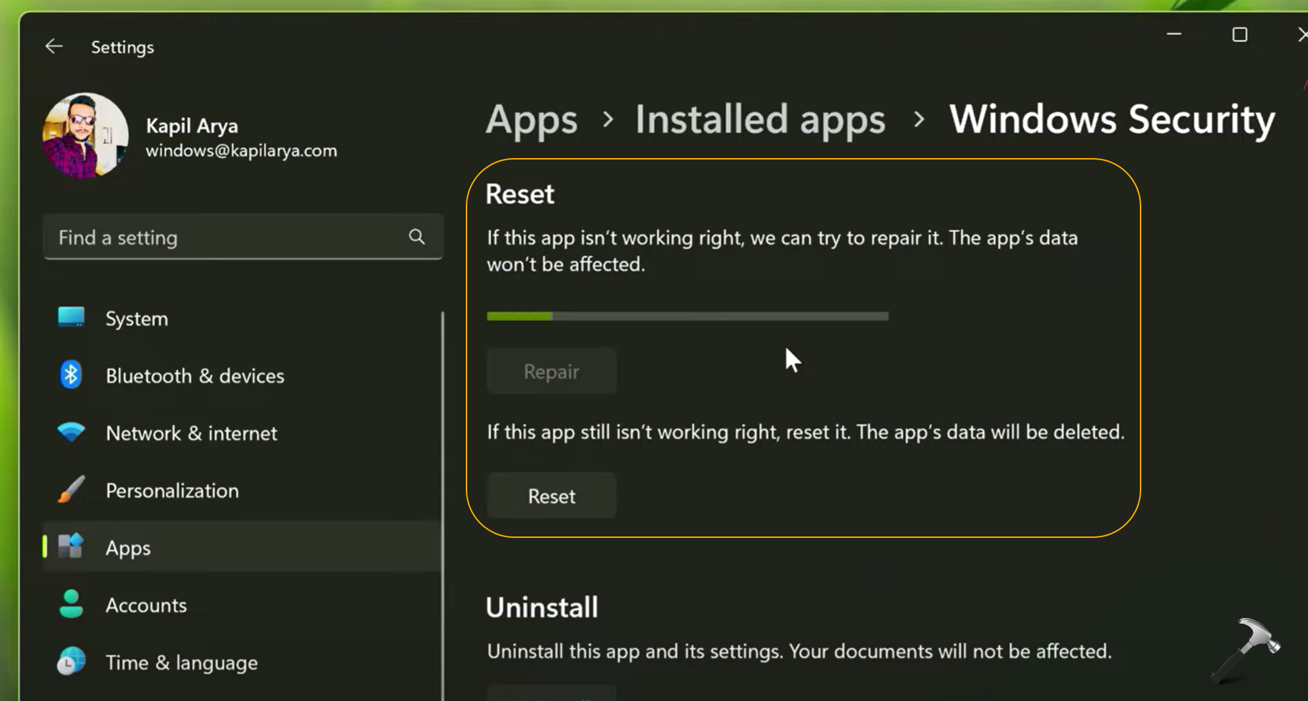The width and height of the screenshot is (1308, 701).
Task: Navigate to Installed apps breadcrumb
Action: click(x=760, y=119)
